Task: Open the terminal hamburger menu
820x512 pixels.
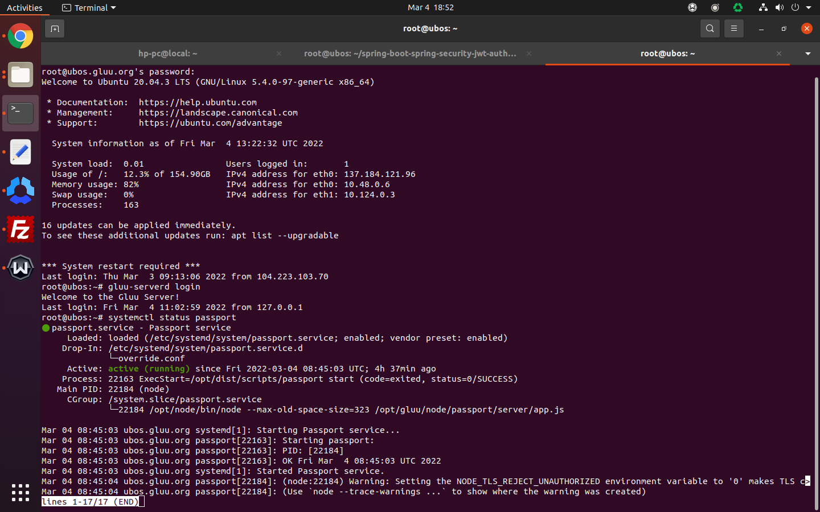Action: click(x=734, y=28)
